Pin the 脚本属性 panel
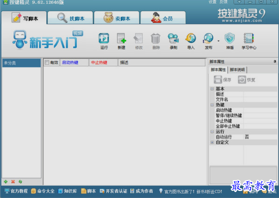Image resolution: width=279 pixels, height=198 pixels. 275,62
